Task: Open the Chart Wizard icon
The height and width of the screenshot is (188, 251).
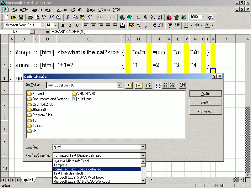Action: click(169, 17)
